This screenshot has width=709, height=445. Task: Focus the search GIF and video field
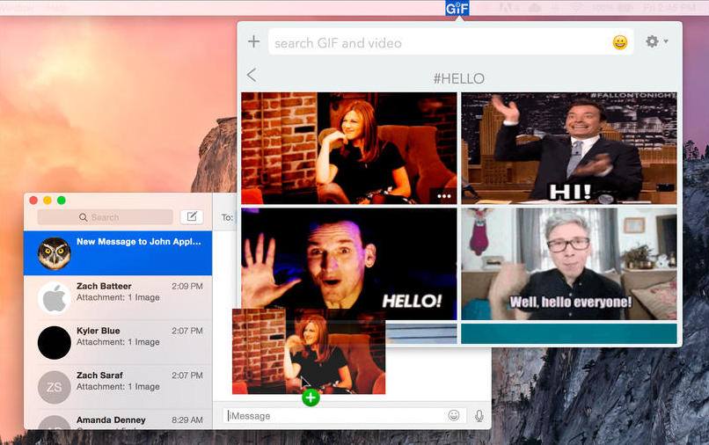[450, 42]
